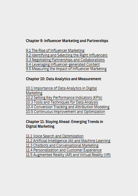Follow 11.5 Augmented Reality and Virtual Reality link
Image resolution: width=138 pixels, height=196 pixels.
[68, 155]
